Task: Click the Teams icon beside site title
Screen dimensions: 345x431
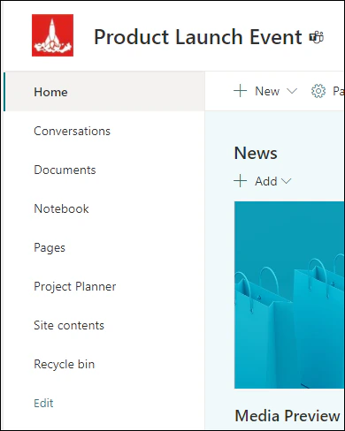Action: point(317,37)
